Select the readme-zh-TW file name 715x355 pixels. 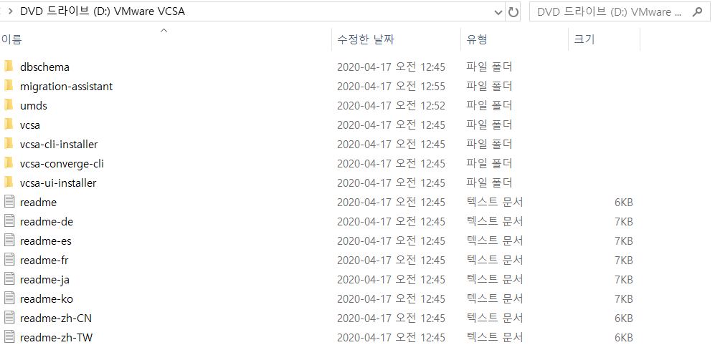tap(57, 338)
